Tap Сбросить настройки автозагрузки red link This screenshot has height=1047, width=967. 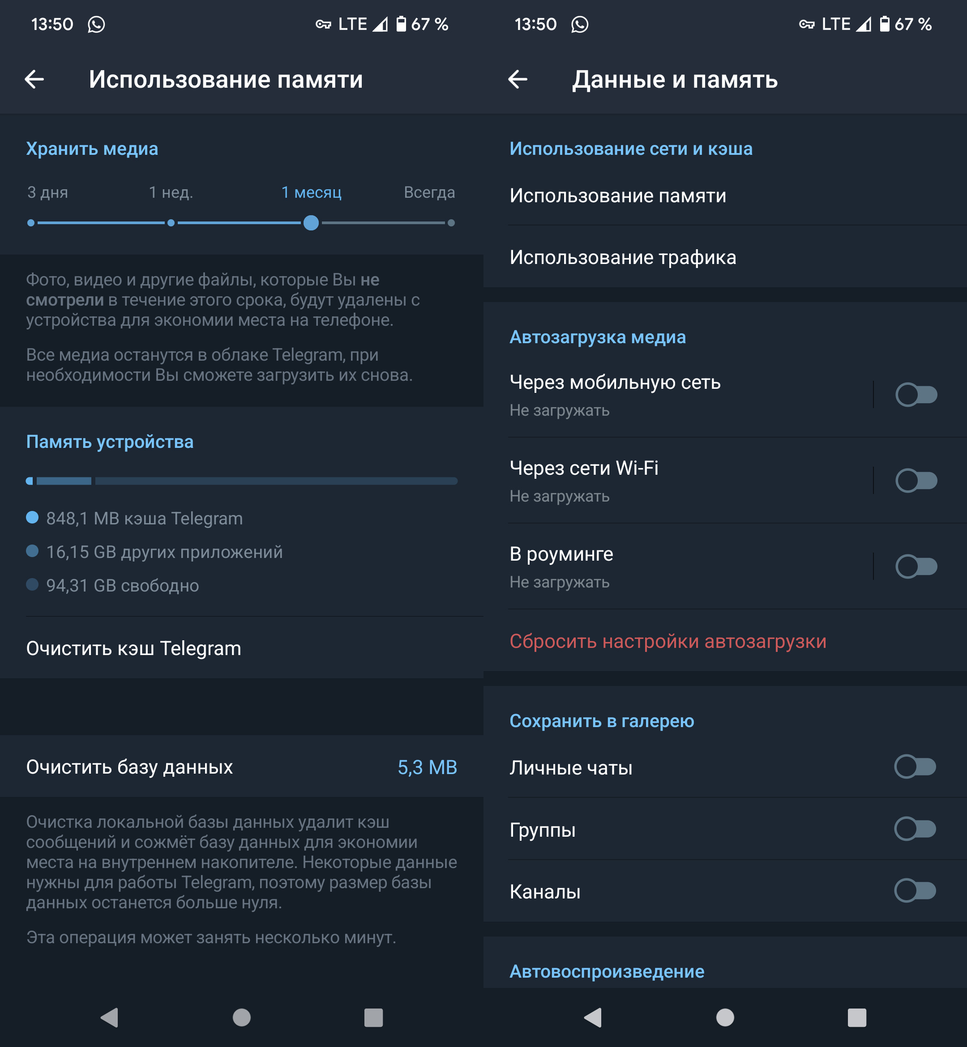coord(668,641)
